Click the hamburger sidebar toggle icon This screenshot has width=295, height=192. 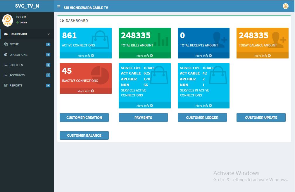click(x=59, y=6)
